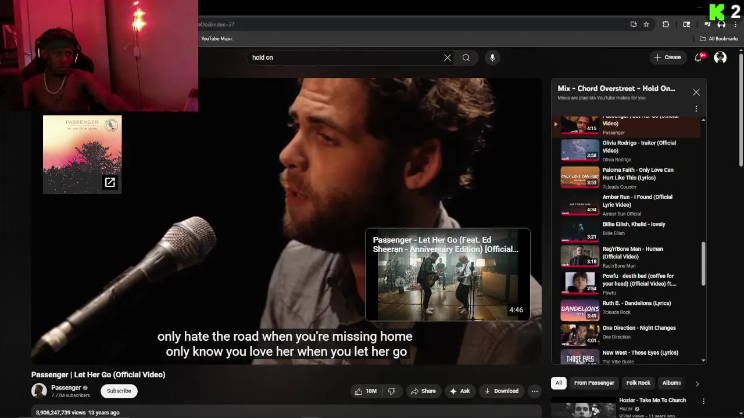Play One Direction Night Changes
Viewport: 744px width, 418px height.
click(627, 335)
